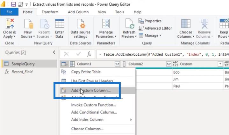229x135 pixels.
Task: Click the fx function icon in formula bar
Action: [89, 54]
